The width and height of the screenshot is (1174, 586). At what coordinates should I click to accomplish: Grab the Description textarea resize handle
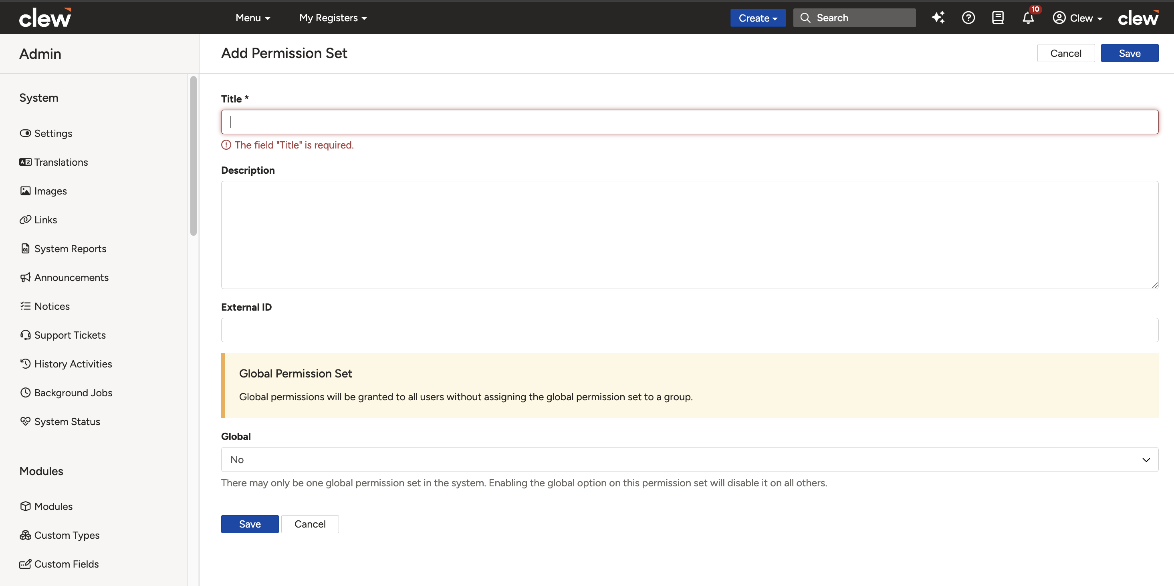[1154, 285]
